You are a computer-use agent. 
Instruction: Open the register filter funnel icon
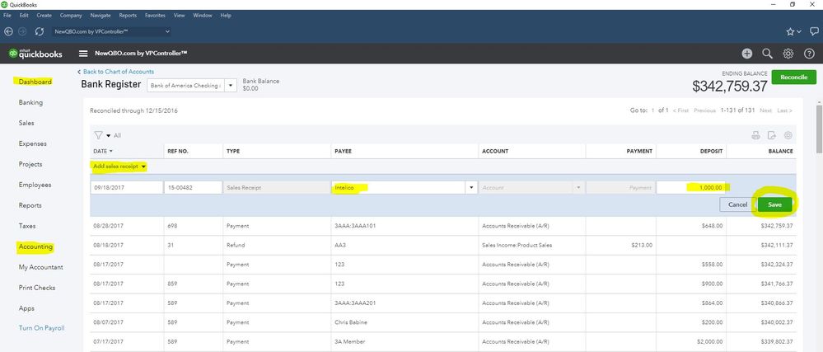(x=98, y=135)
